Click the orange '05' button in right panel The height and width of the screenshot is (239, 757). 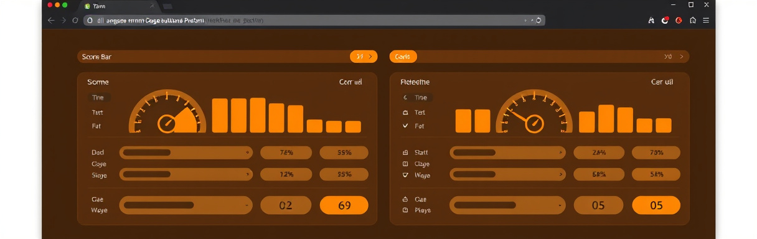656,205
